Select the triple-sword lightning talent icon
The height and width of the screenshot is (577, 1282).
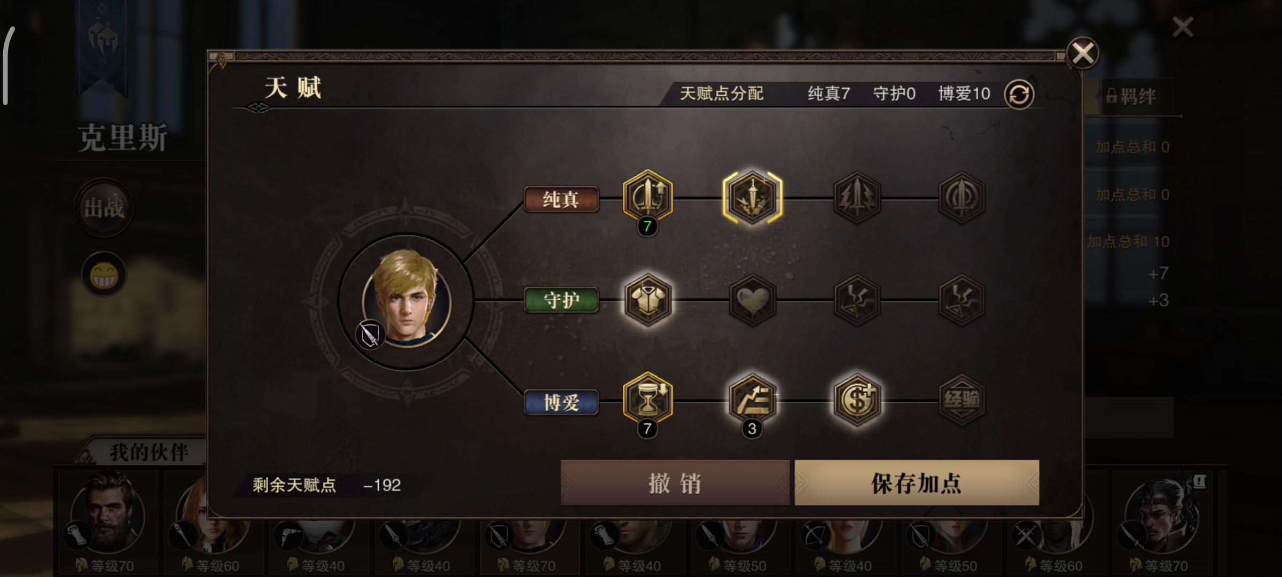point(857,197)
